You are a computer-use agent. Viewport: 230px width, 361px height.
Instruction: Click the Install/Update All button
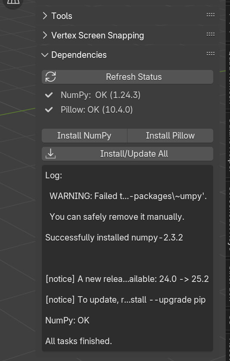(x=127, y=154)
